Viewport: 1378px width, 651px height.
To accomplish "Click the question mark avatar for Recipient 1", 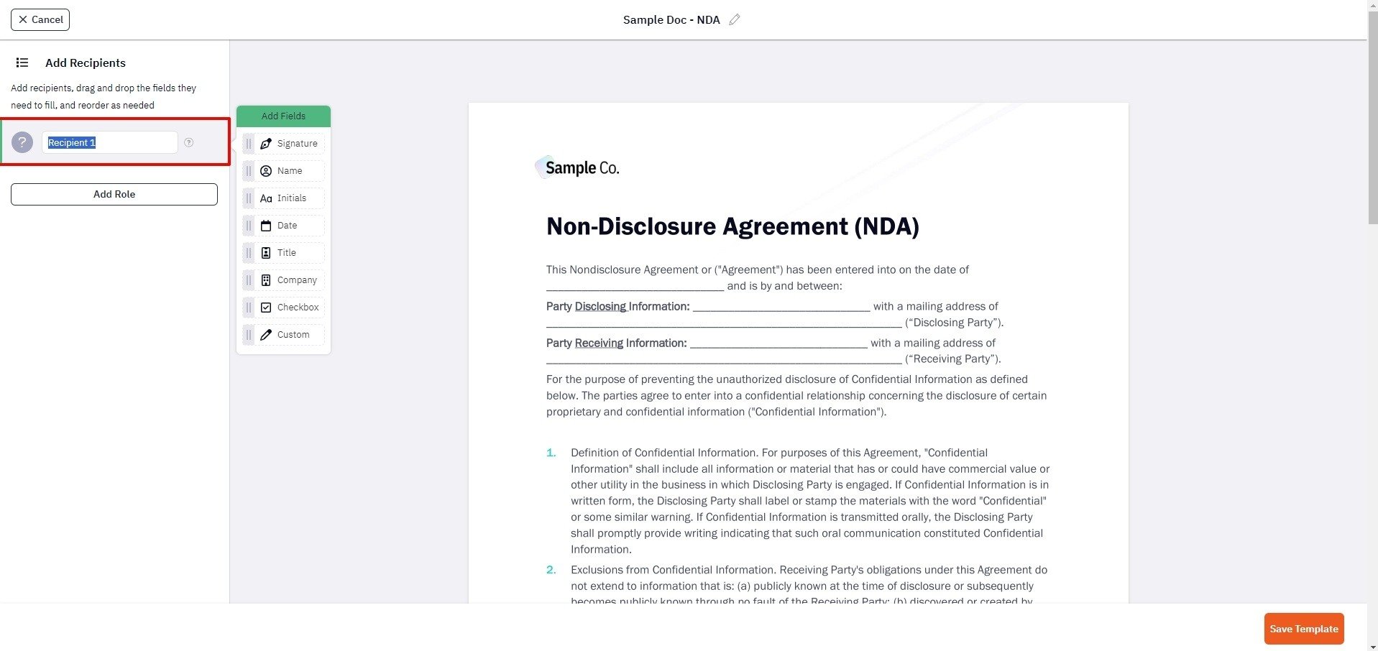I will coord(22,142).
